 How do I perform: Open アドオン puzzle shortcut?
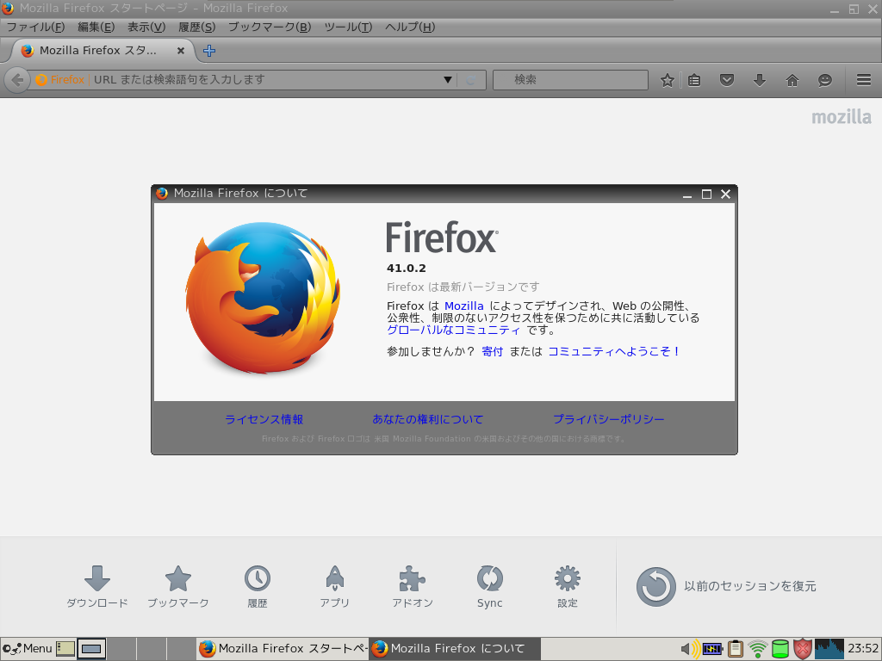point(413,586)
